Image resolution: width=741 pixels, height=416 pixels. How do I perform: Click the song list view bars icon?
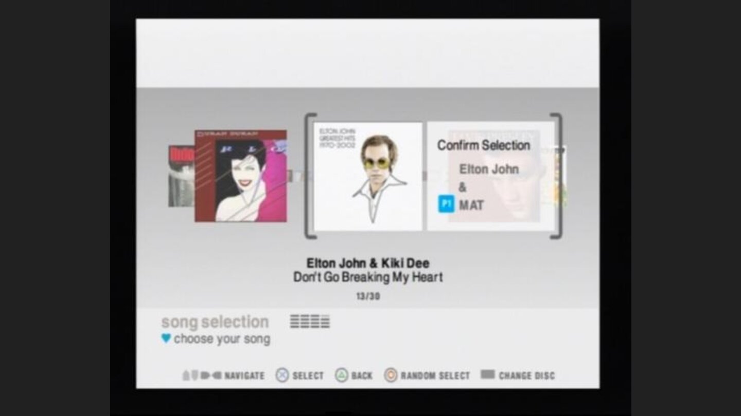coord(310,322)
